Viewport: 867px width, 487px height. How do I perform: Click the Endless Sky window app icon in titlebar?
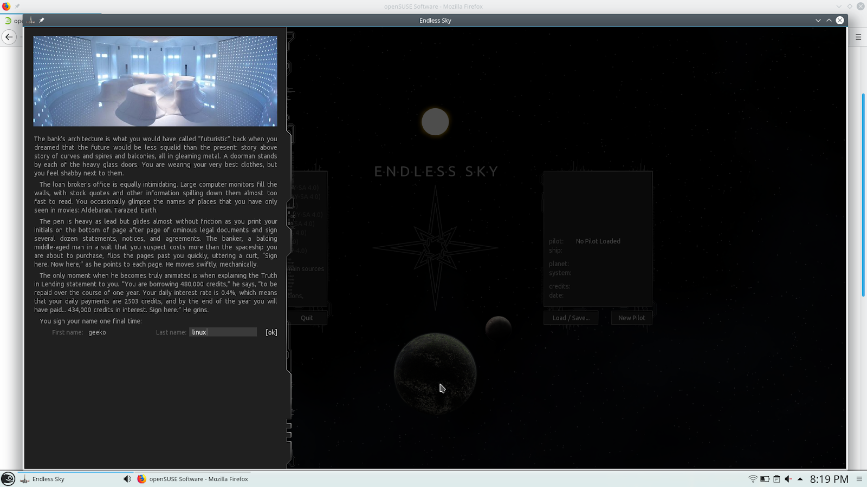tap(31, 21)
